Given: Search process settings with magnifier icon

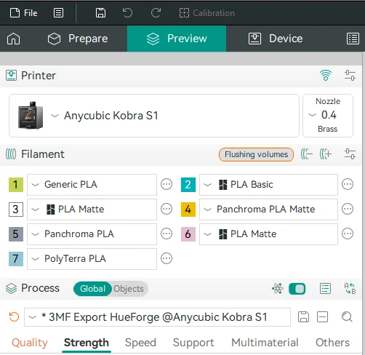Looking at the screenshot, I should [x=347, y=317].
